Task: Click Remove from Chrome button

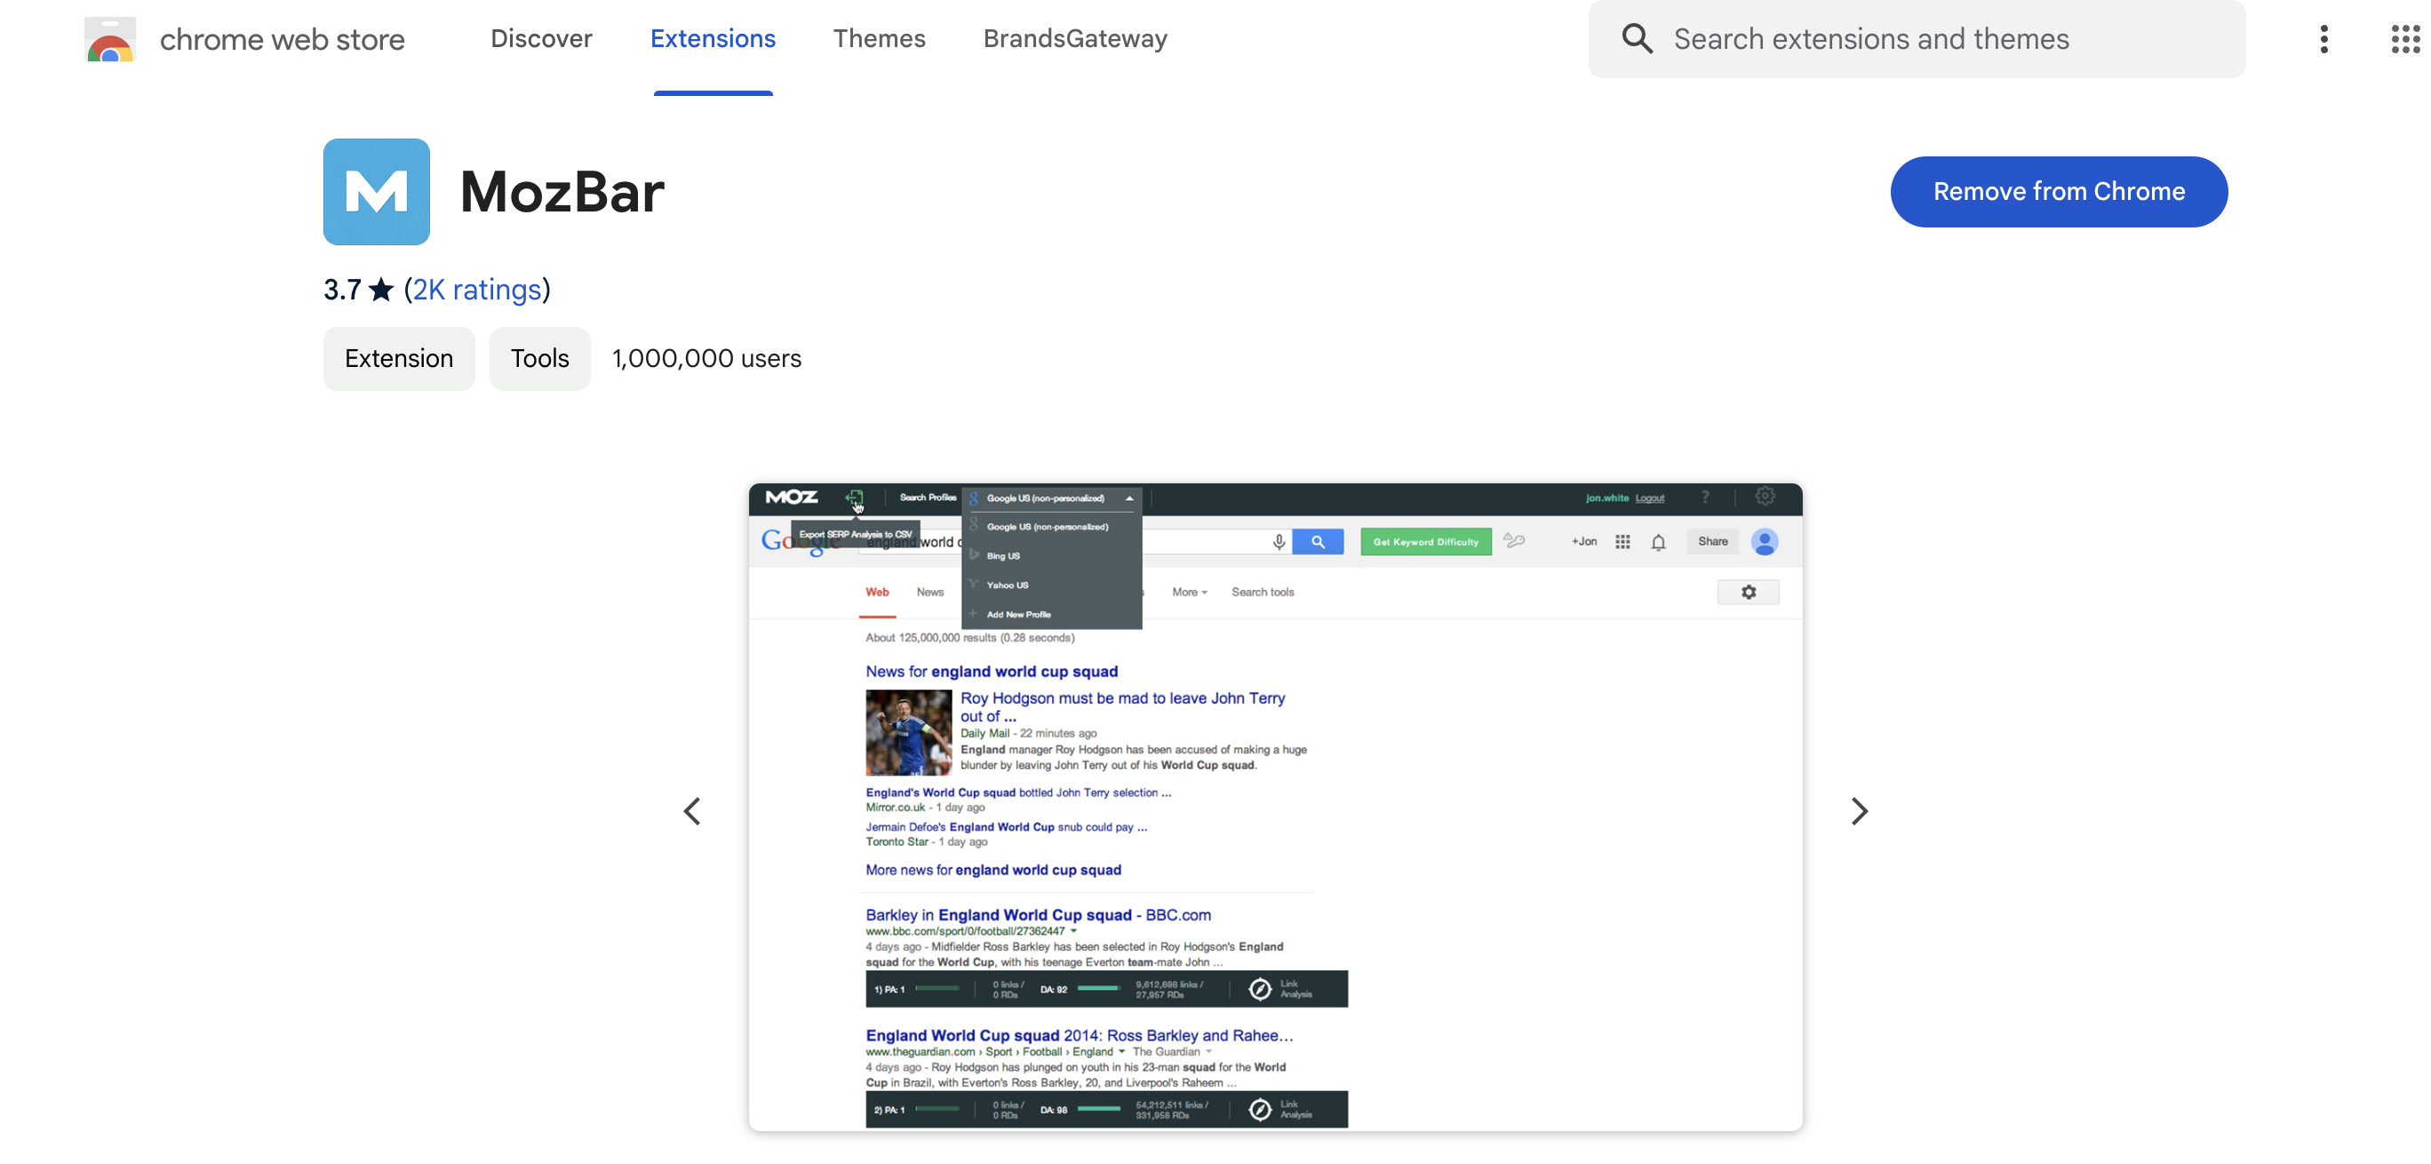Action: [x=2058, y=192]
